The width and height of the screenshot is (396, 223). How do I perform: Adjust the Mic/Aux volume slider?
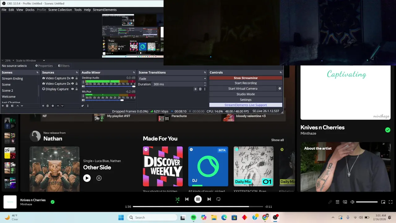point(110,100)
